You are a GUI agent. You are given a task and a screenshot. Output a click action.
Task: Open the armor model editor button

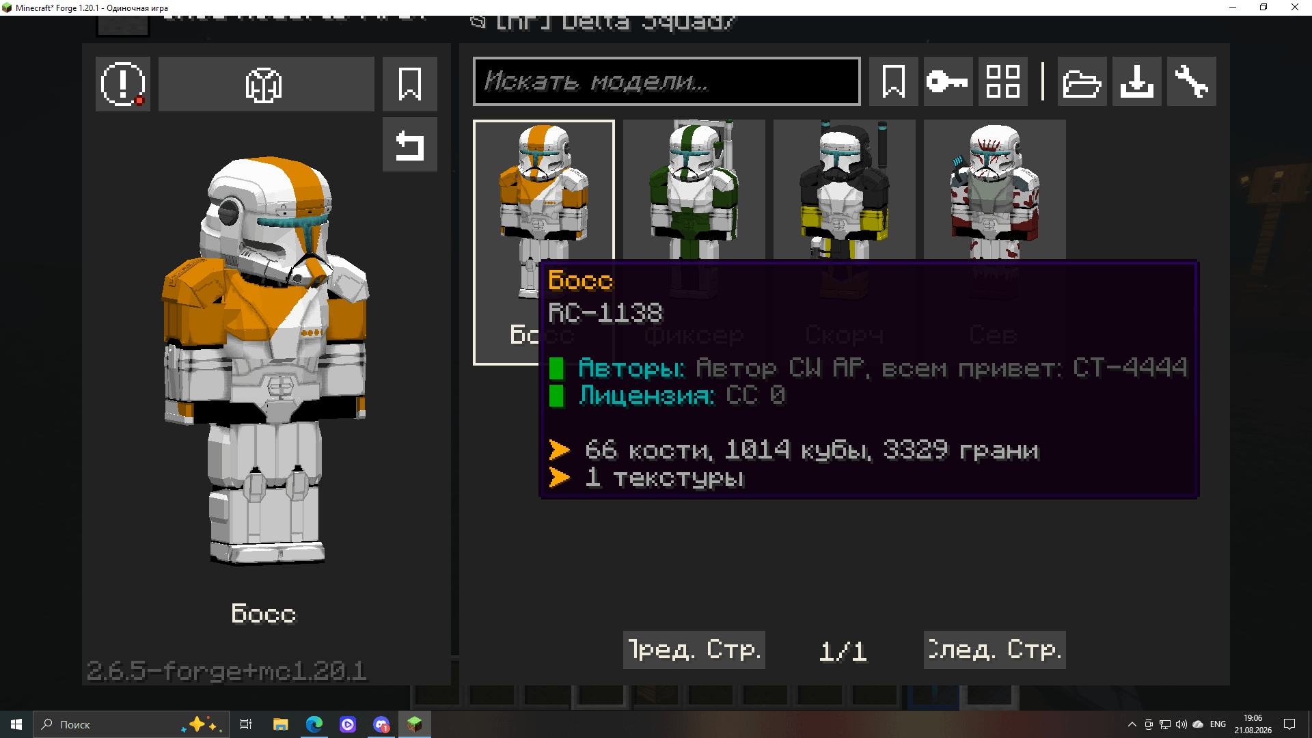[266, 84]
